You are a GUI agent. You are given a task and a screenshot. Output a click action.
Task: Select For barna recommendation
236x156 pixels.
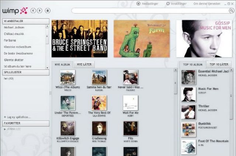(10, 40)
